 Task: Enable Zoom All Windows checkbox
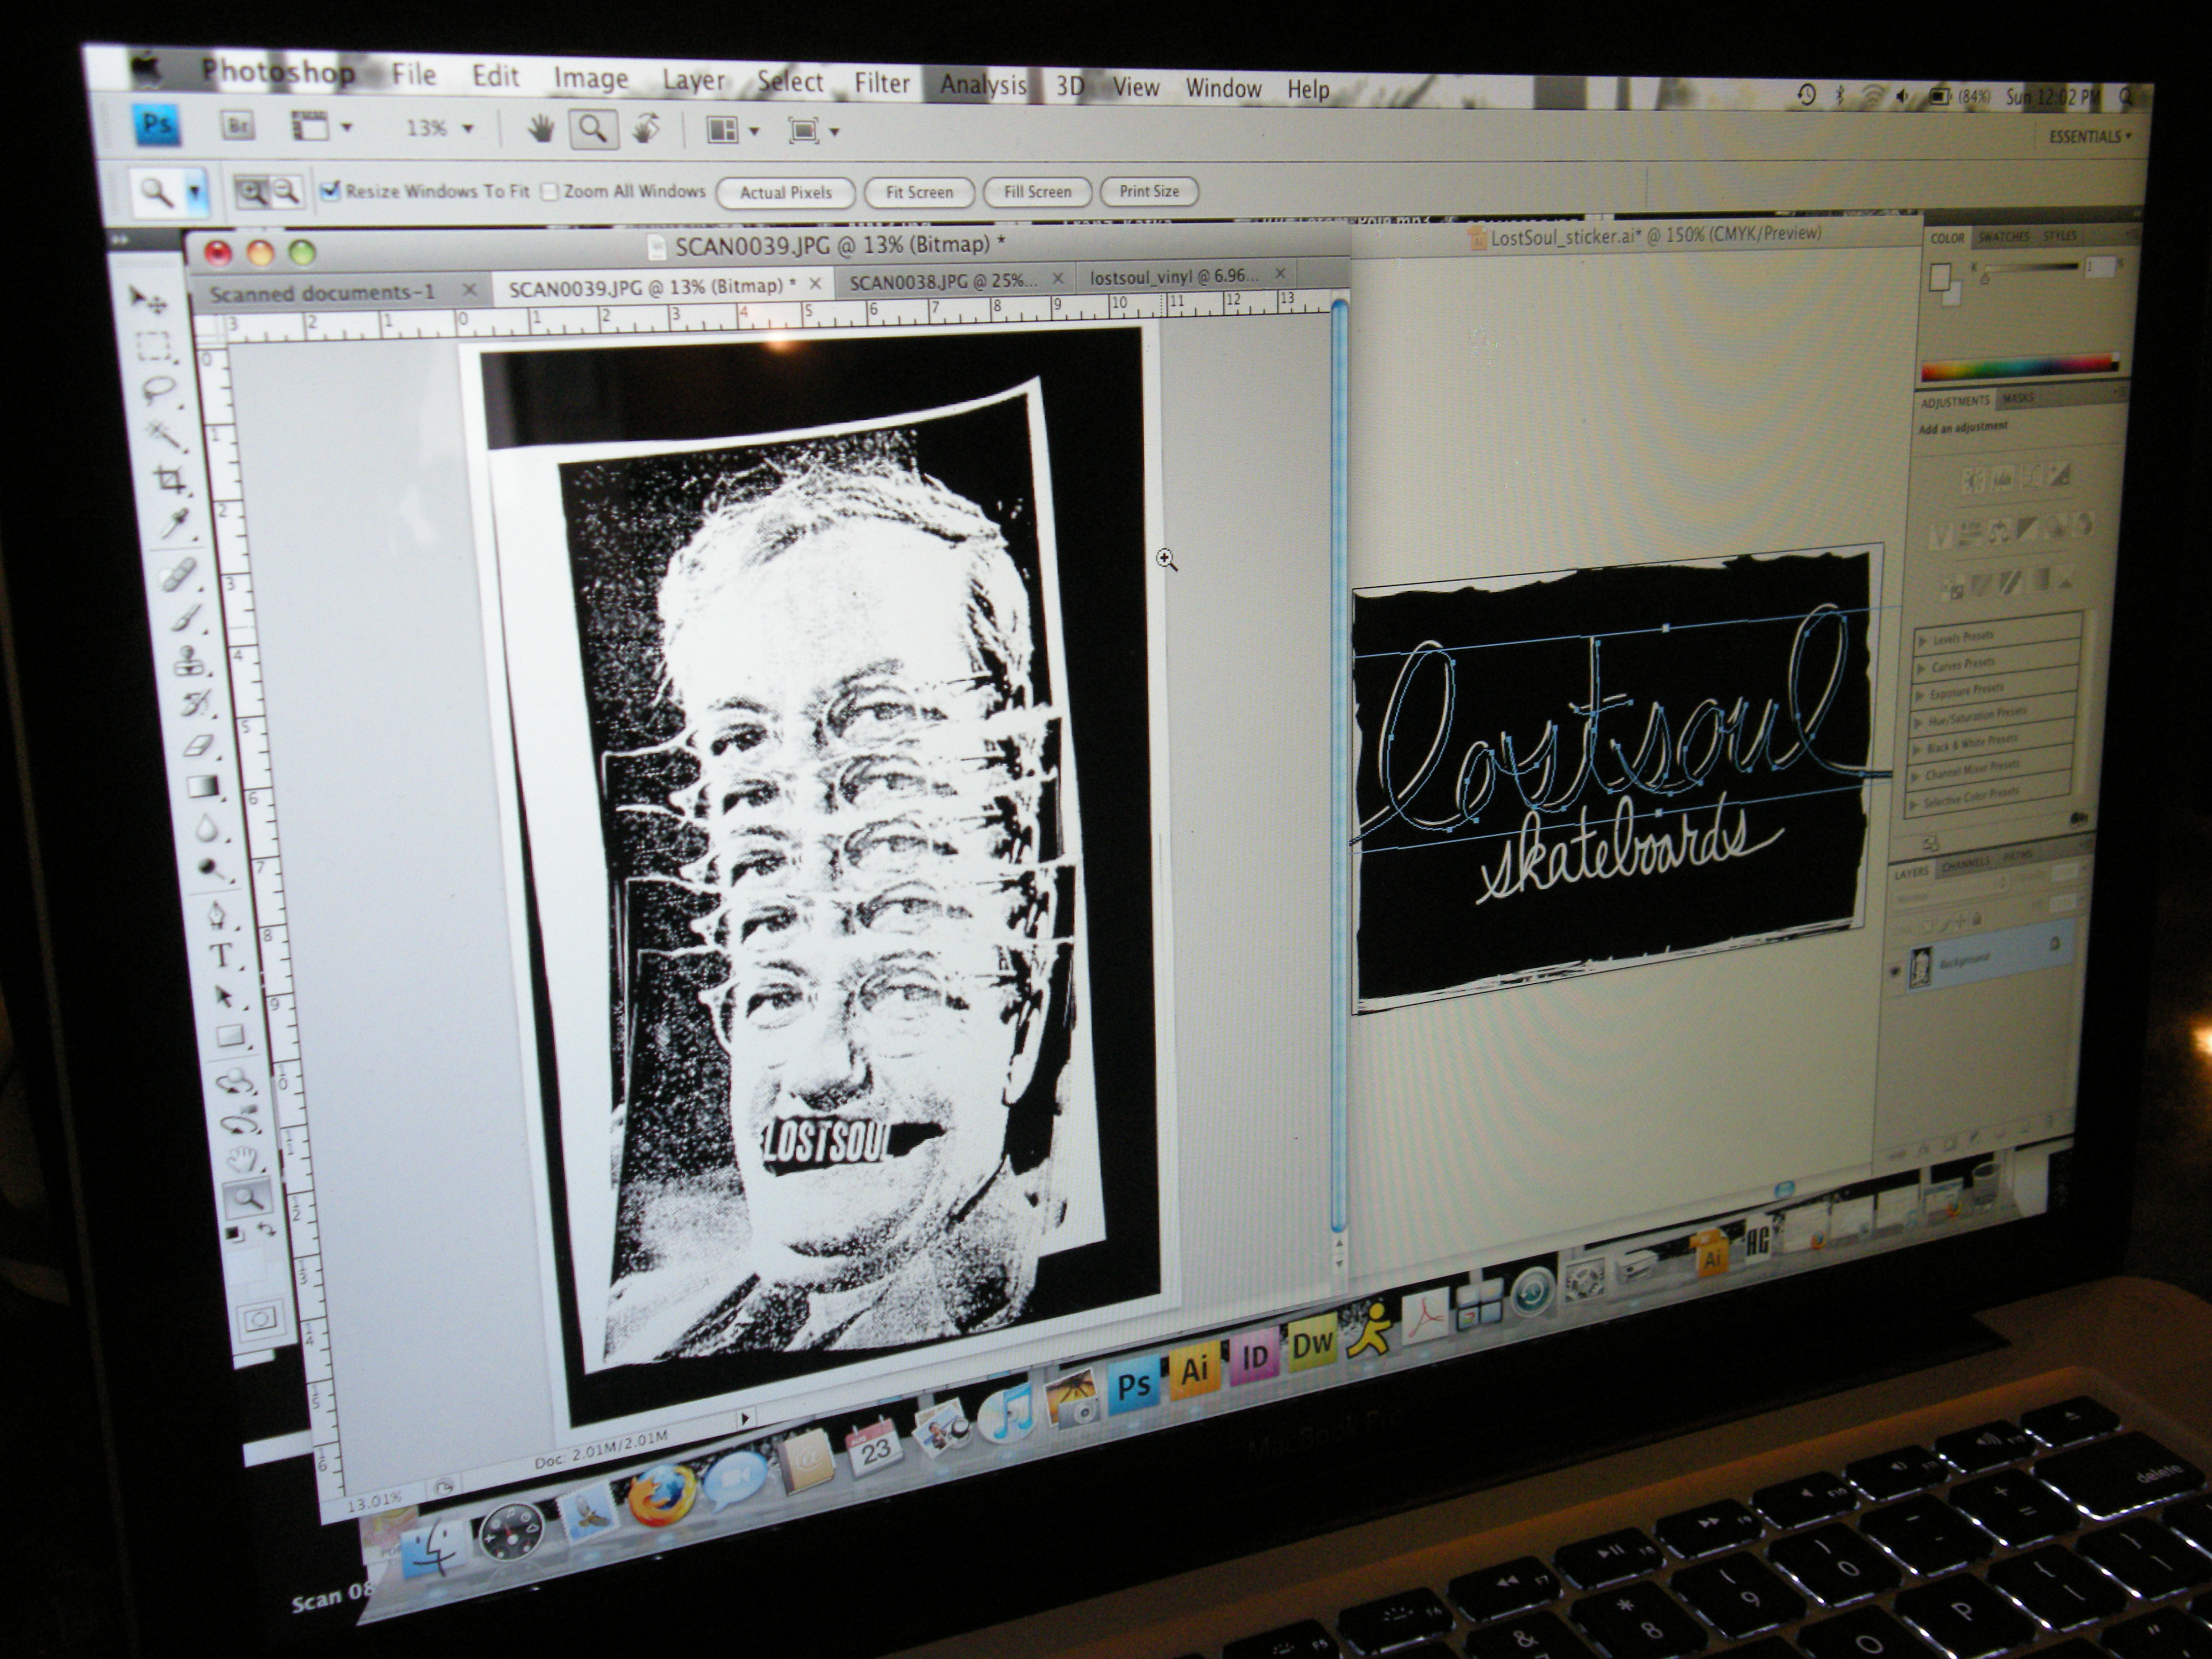pyautogui.click(x=549, y=191)
